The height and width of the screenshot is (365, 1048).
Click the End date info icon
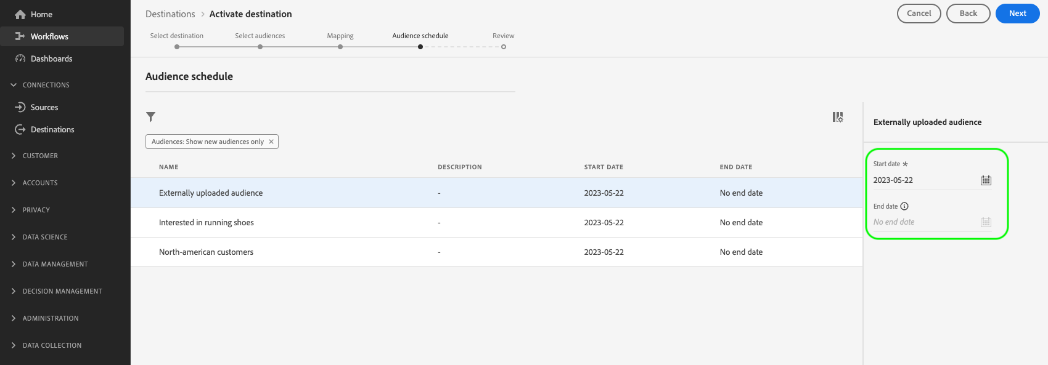tap(904, 206)
